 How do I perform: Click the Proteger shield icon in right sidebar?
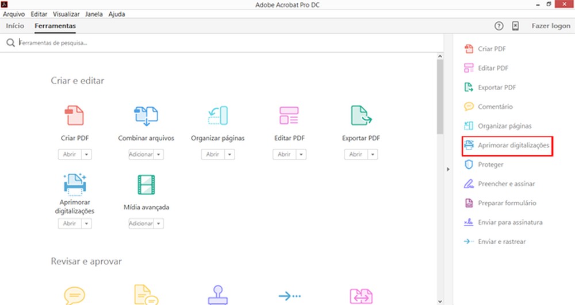point(469,165)
